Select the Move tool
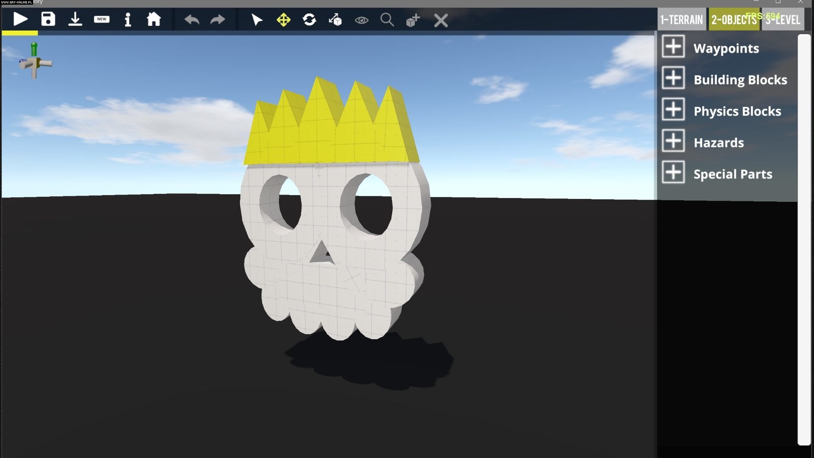814x458 pixels. click(x=283, y=20)
